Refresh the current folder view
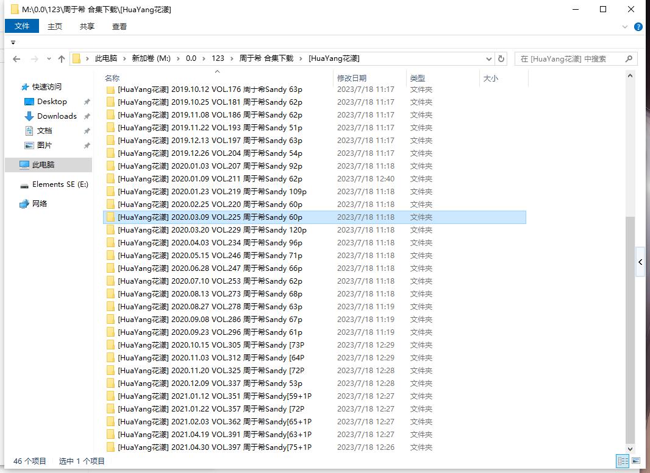This screenshot has height=473, width=650. point(501,59)
